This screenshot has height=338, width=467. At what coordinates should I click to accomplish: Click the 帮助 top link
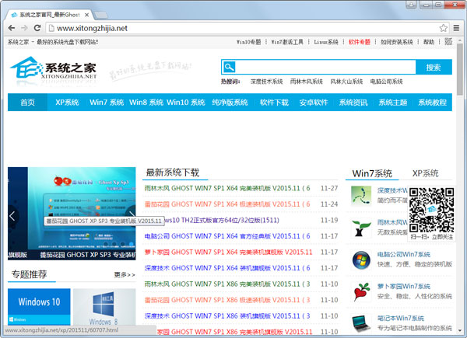click(x=429, y=42)
